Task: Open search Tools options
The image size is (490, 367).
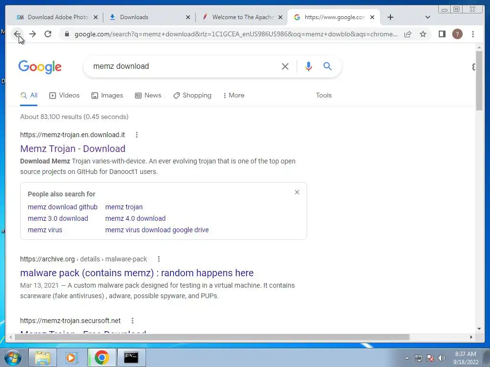Action: [x=324, y=96]
